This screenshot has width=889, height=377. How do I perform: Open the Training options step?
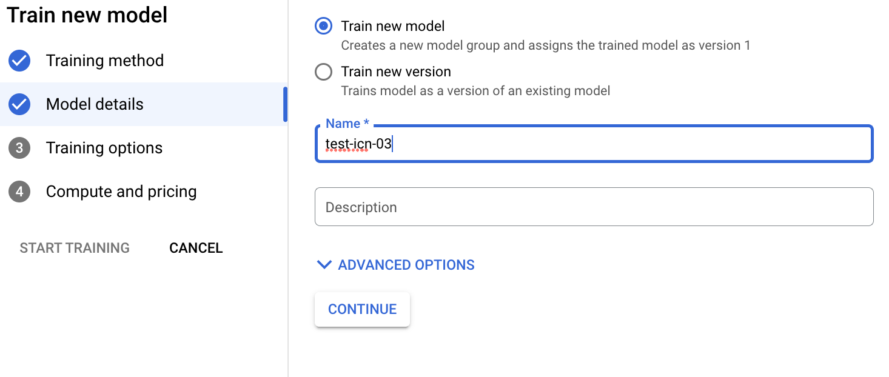pos(104,147)
